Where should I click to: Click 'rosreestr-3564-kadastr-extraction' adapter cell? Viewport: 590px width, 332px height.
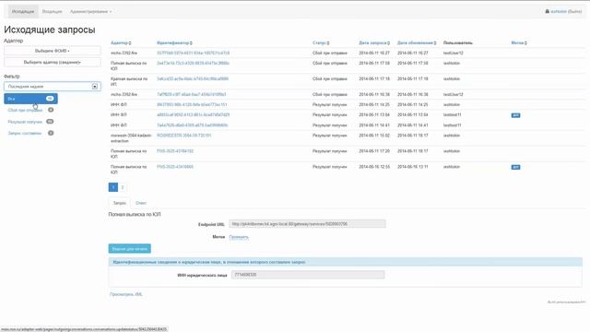click(x=131, y=138)
